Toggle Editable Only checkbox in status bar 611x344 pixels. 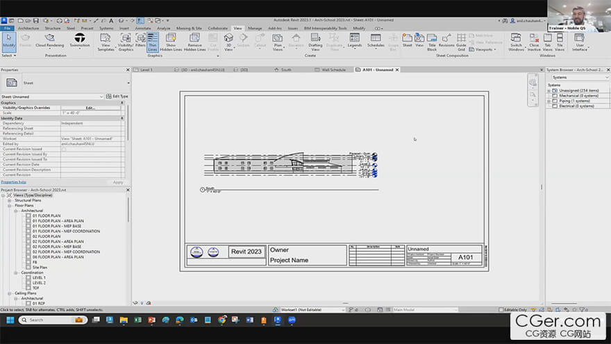(x=501, y=310)
